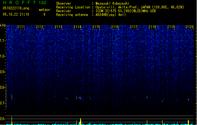
Task: Click the 2112 time marker
Action: (x=40, y=27)
